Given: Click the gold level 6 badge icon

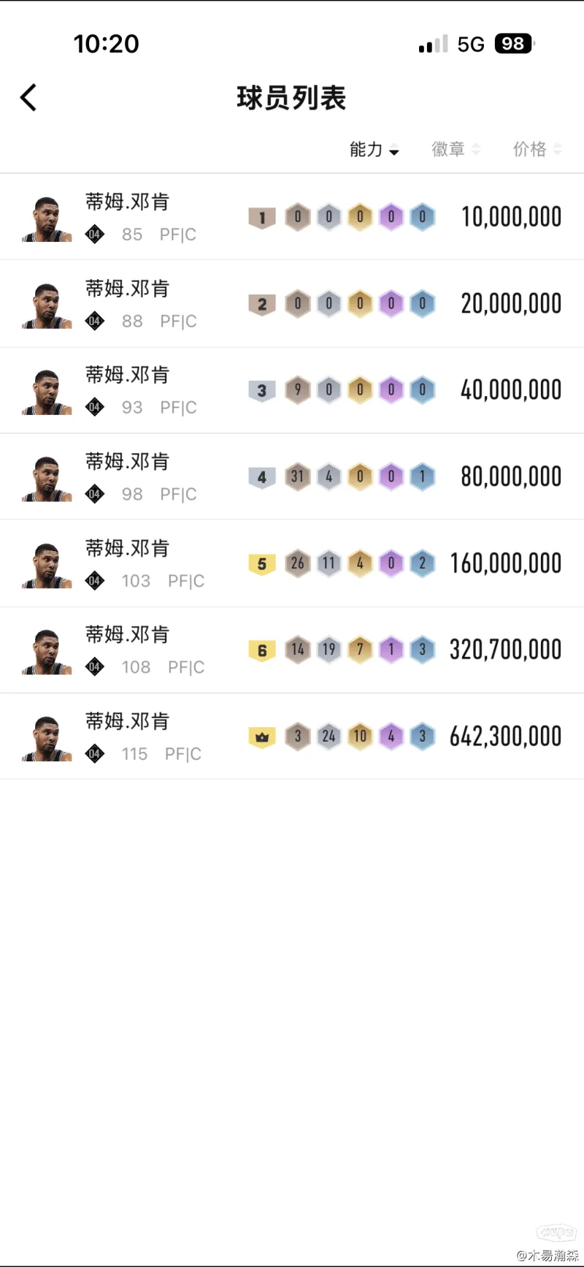Looking at the screenshot, I should 262,650.
